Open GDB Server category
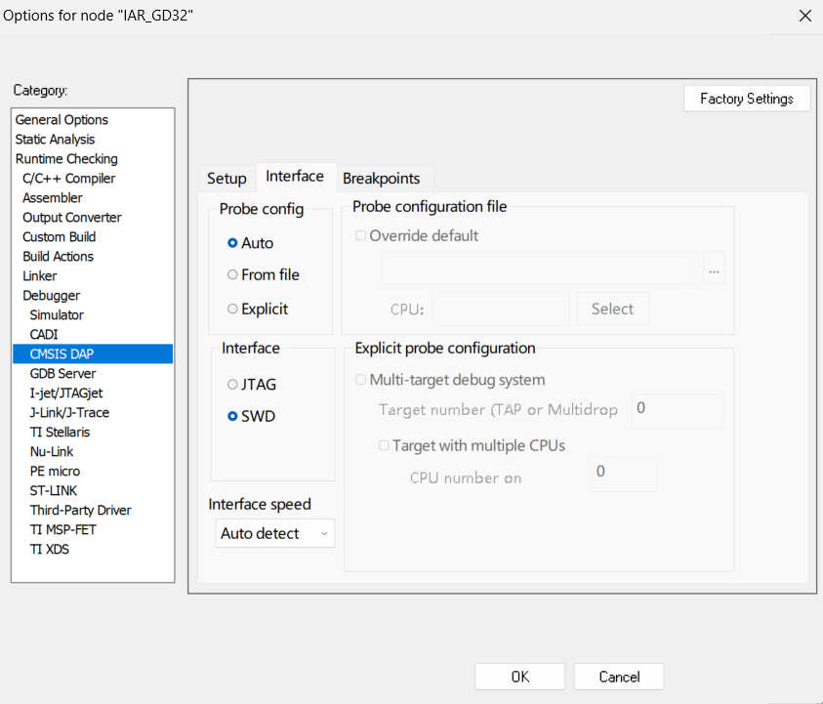Image resolution: width=823 pixels, height=704 pixels. point(93,373)
